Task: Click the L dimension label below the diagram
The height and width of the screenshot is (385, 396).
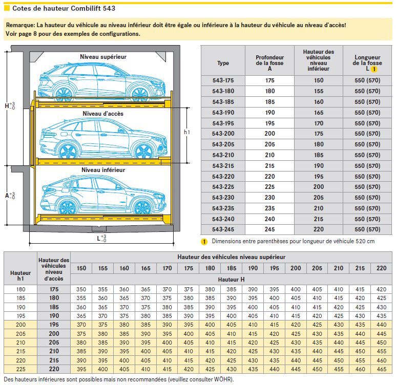Action: [x=102, y=239]
